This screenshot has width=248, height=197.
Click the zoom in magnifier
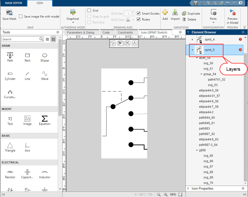(x=165, y=195)
